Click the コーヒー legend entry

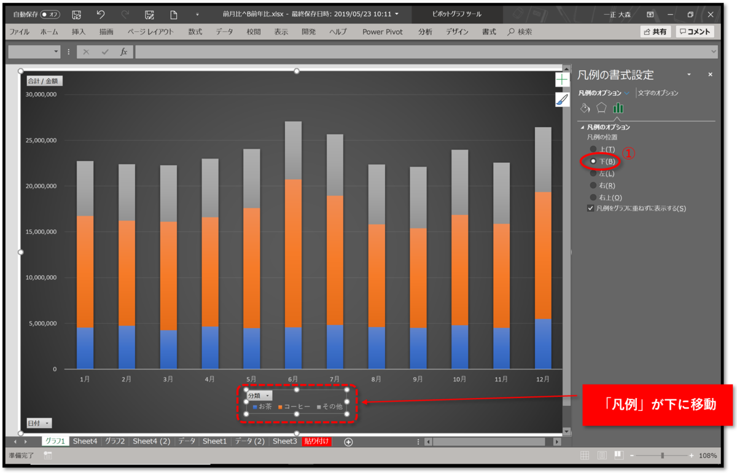294,407
